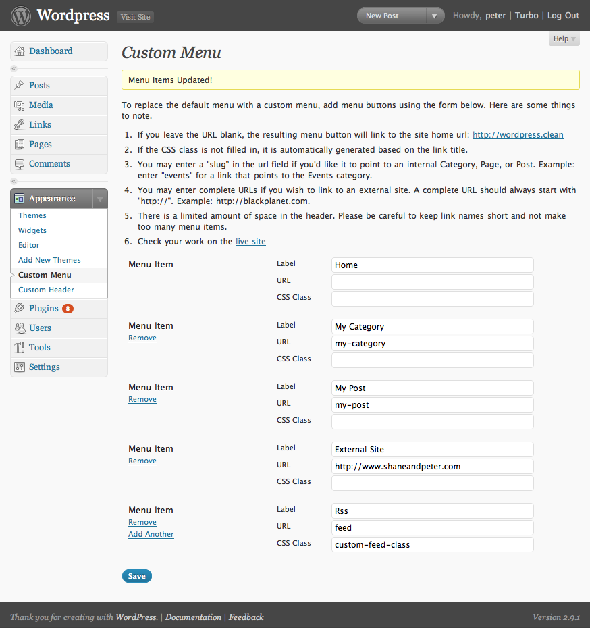Image resolution: width=590 pixels, height=628 pixels.
Task: Click the Tools icon in sidebar
Action: [19, 348]
